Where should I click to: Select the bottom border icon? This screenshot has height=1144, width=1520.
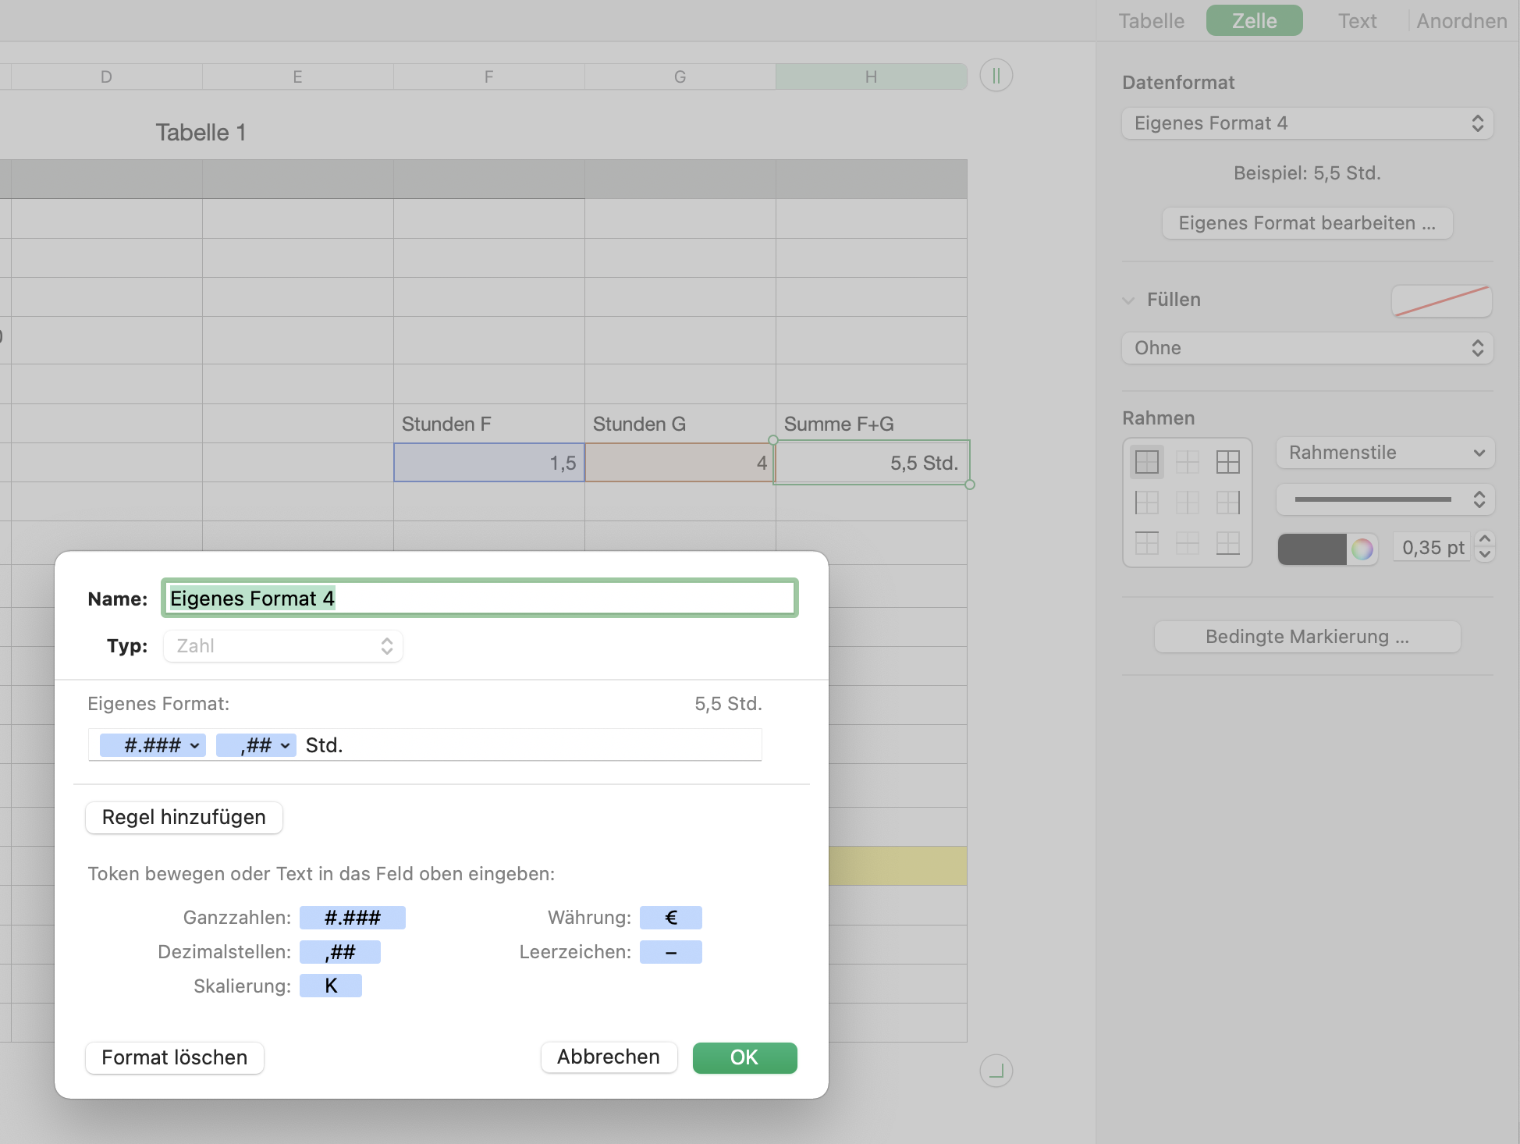1227,543
